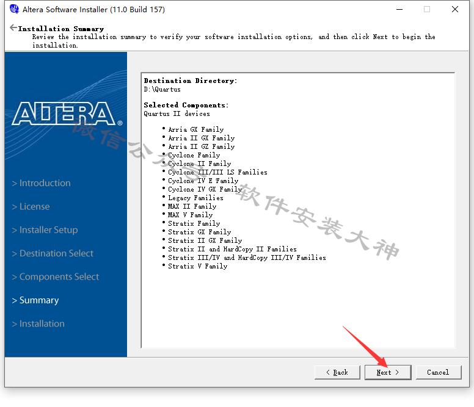Select the Summary step in sidebar
This screenshot has height=407, width=474.
35,300
